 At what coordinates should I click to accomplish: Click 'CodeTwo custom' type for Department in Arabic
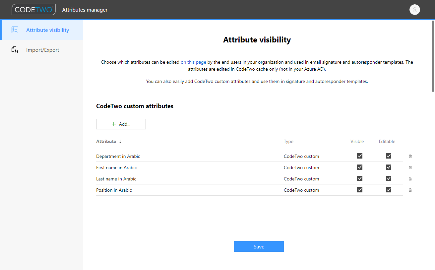[301, 156]
